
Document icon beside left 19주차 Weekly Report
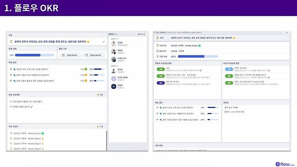click(11, 133)
